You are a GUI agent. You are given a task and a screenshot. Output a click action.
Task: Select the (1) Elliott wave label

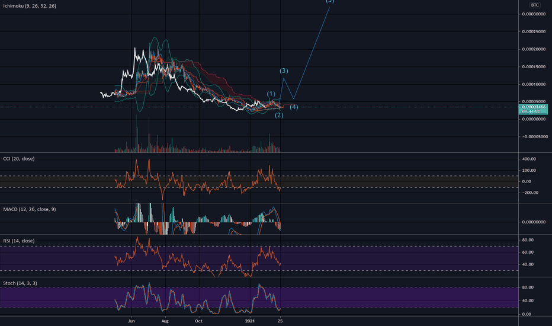271,94
